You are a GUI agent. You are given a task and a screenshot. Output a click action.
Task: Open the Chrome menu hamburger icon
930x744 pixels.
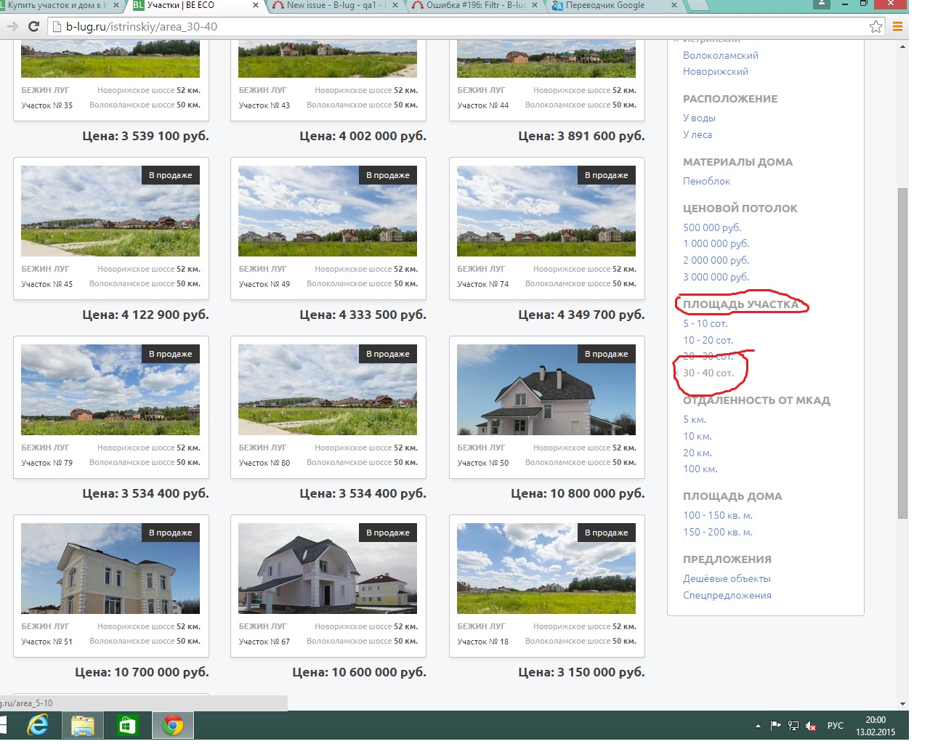897,27
